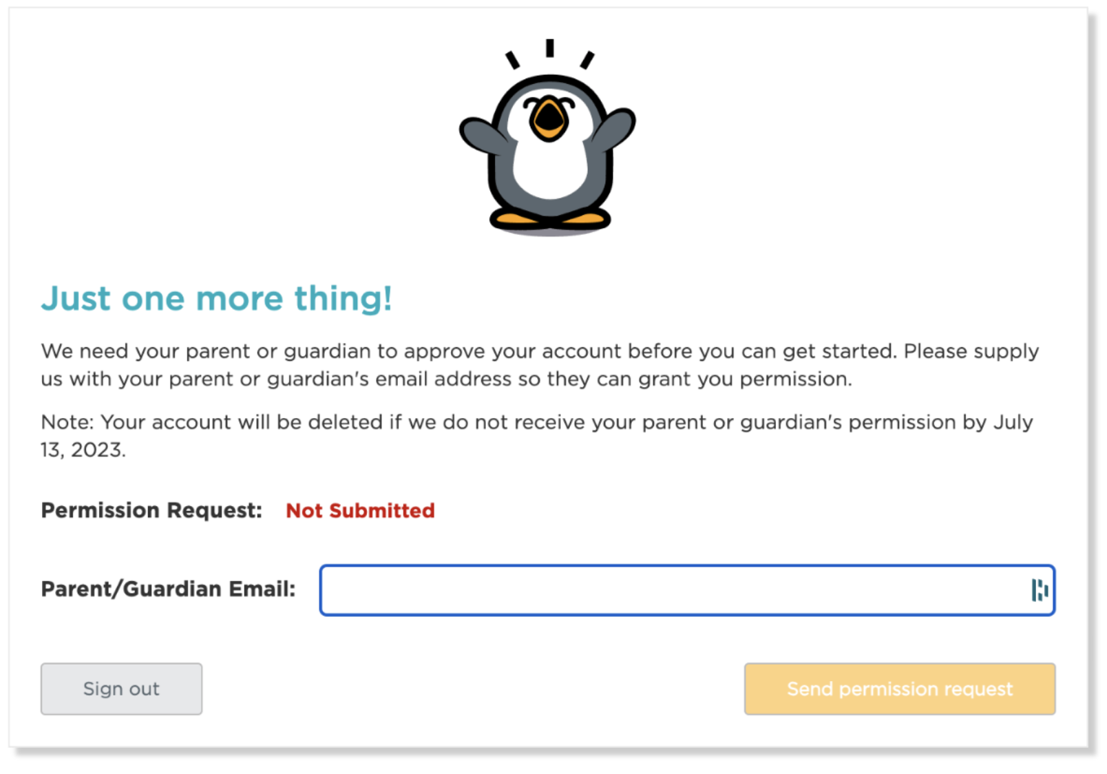
Task: Click the penguin's raised left wing
Action: pos(483,134)
